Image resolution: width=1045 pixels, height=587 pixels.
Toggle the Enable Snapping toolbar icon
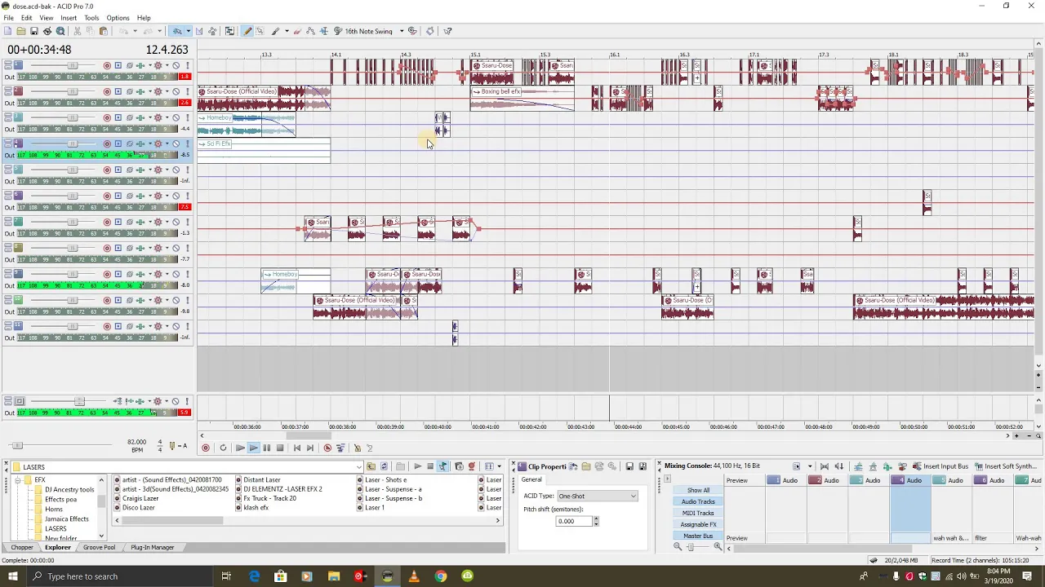[x=177, y=31]
